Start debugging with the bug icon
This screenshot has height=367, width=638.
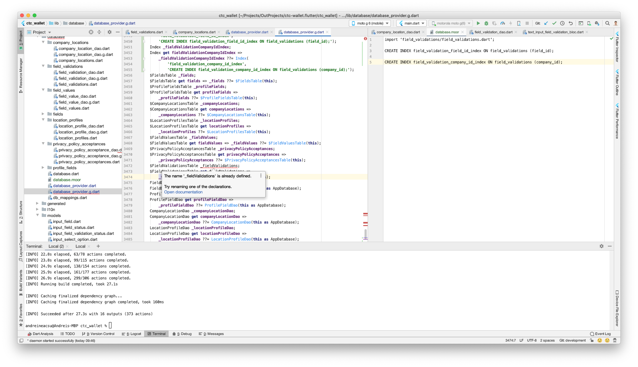[486, 23]
